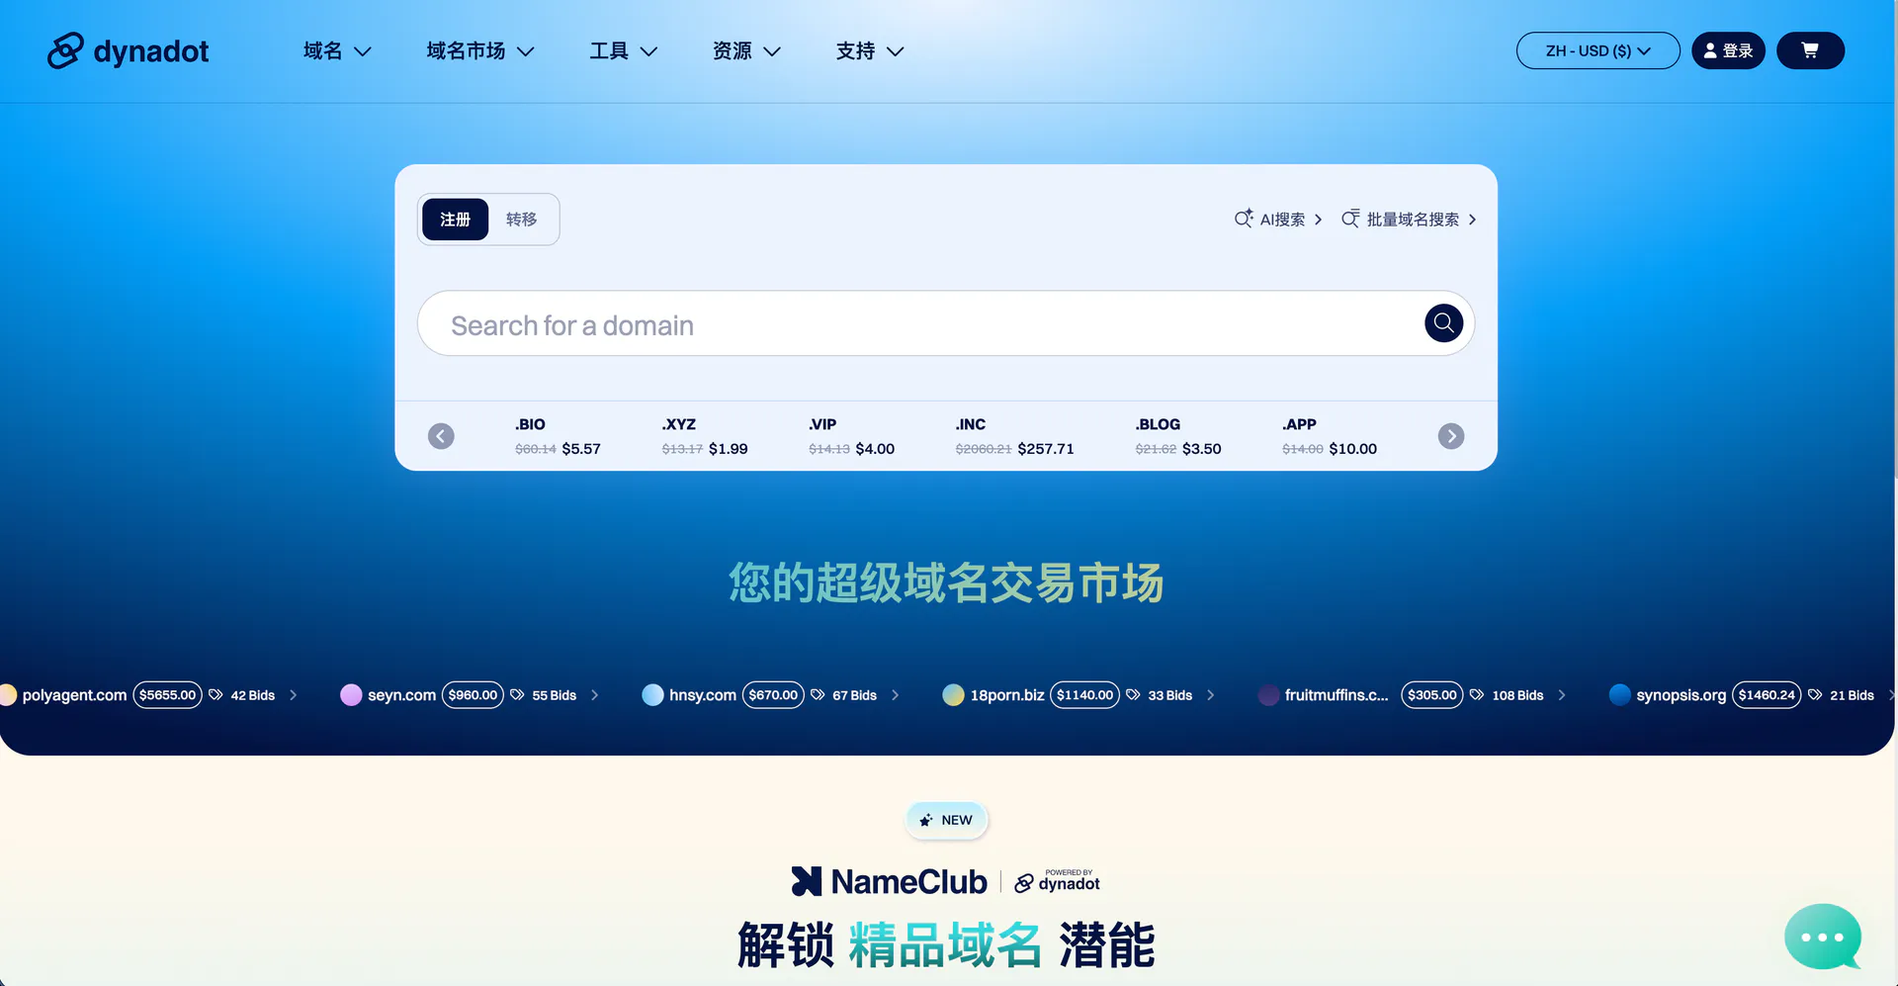
Task: Click the Dynadot logo icon
Action: pos(65,50)
